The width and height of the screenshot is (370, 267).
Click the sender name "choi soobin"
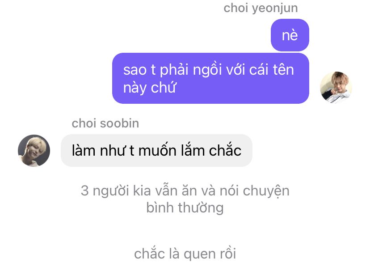point(105,123)
